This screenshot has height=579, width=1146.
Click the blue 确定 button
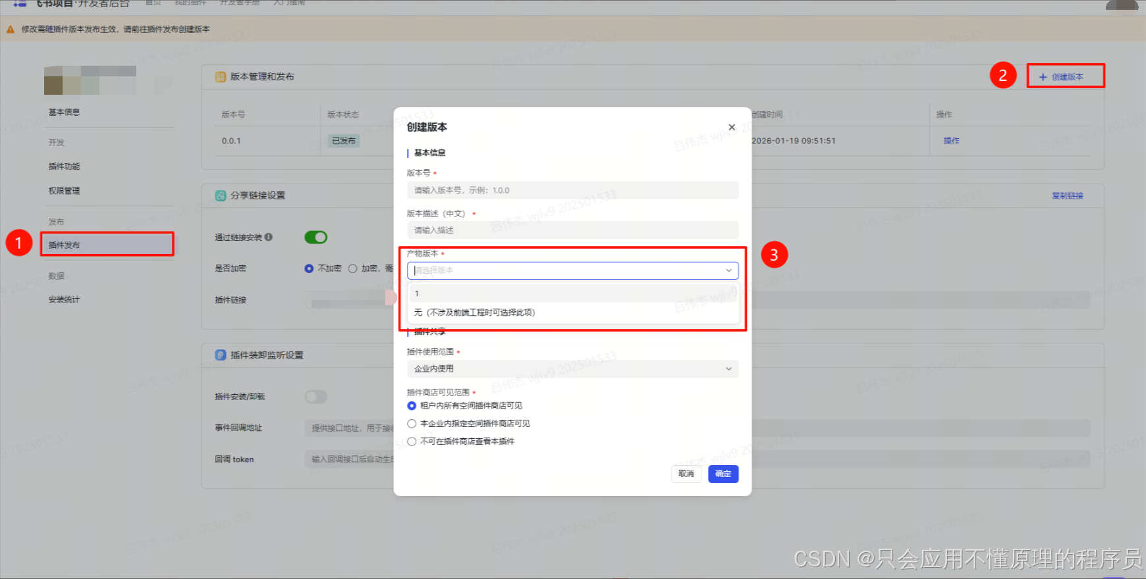(x=723, y=474)
